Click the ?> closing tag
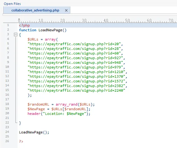This screenshot has height=148, width=177. 21,141
